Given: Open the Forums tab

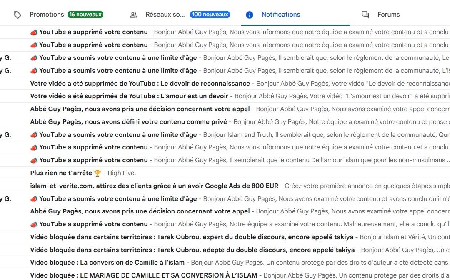Looking at the screenshot, I should 388,14.
